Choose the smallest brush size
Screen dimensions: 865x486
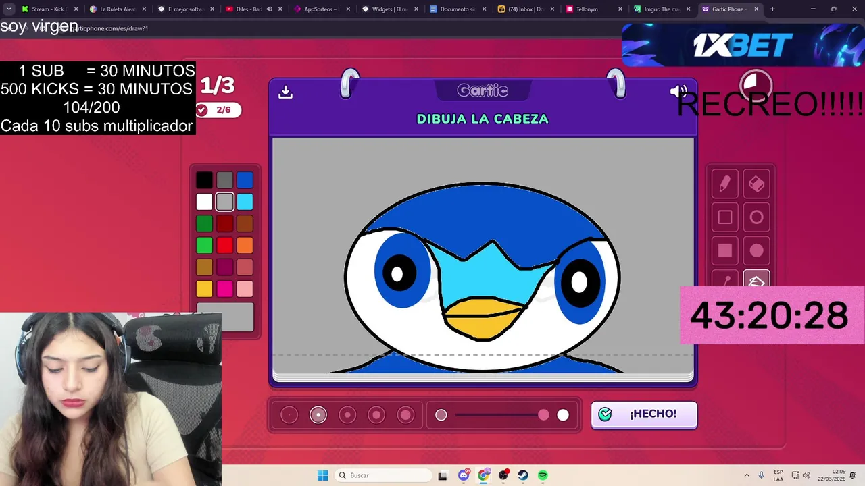point(289,415)
